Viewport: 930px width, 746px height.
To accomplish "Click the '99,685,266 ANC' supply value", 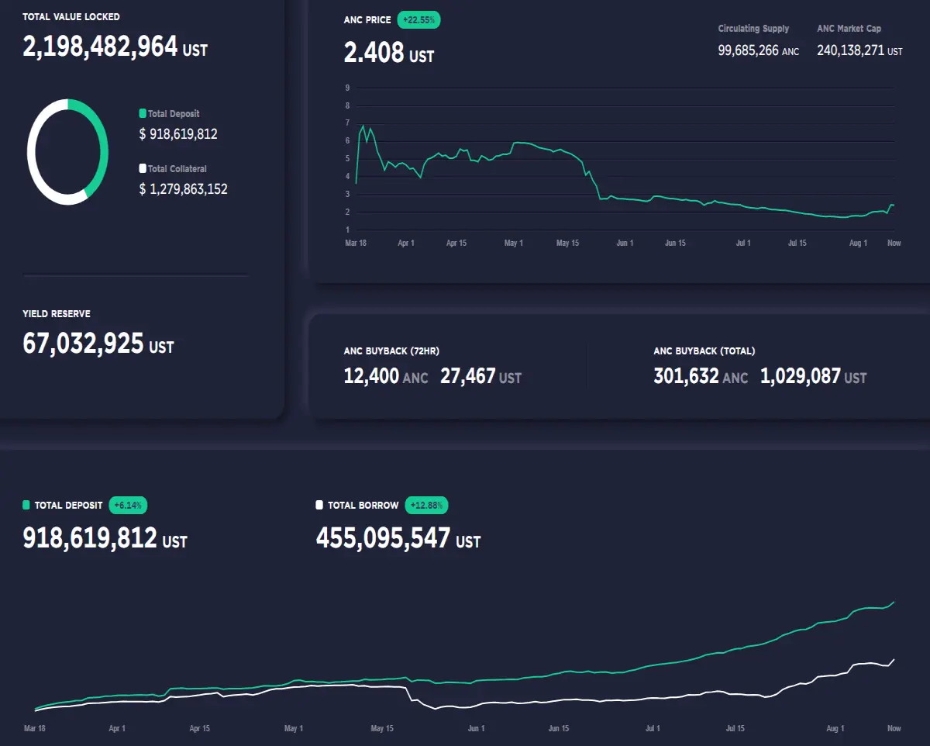I will 759,51.
